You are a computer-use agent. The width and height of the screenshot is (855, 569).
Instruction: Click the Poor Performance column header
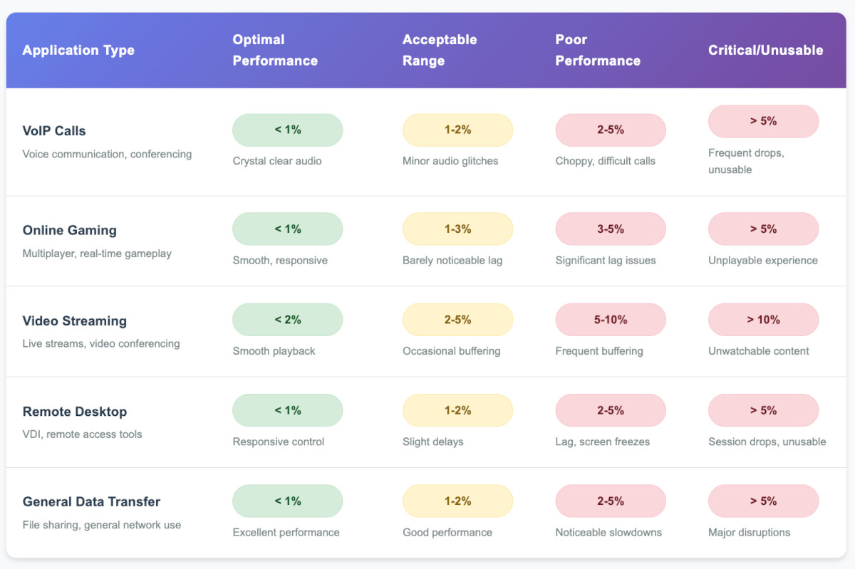(598, 50)
